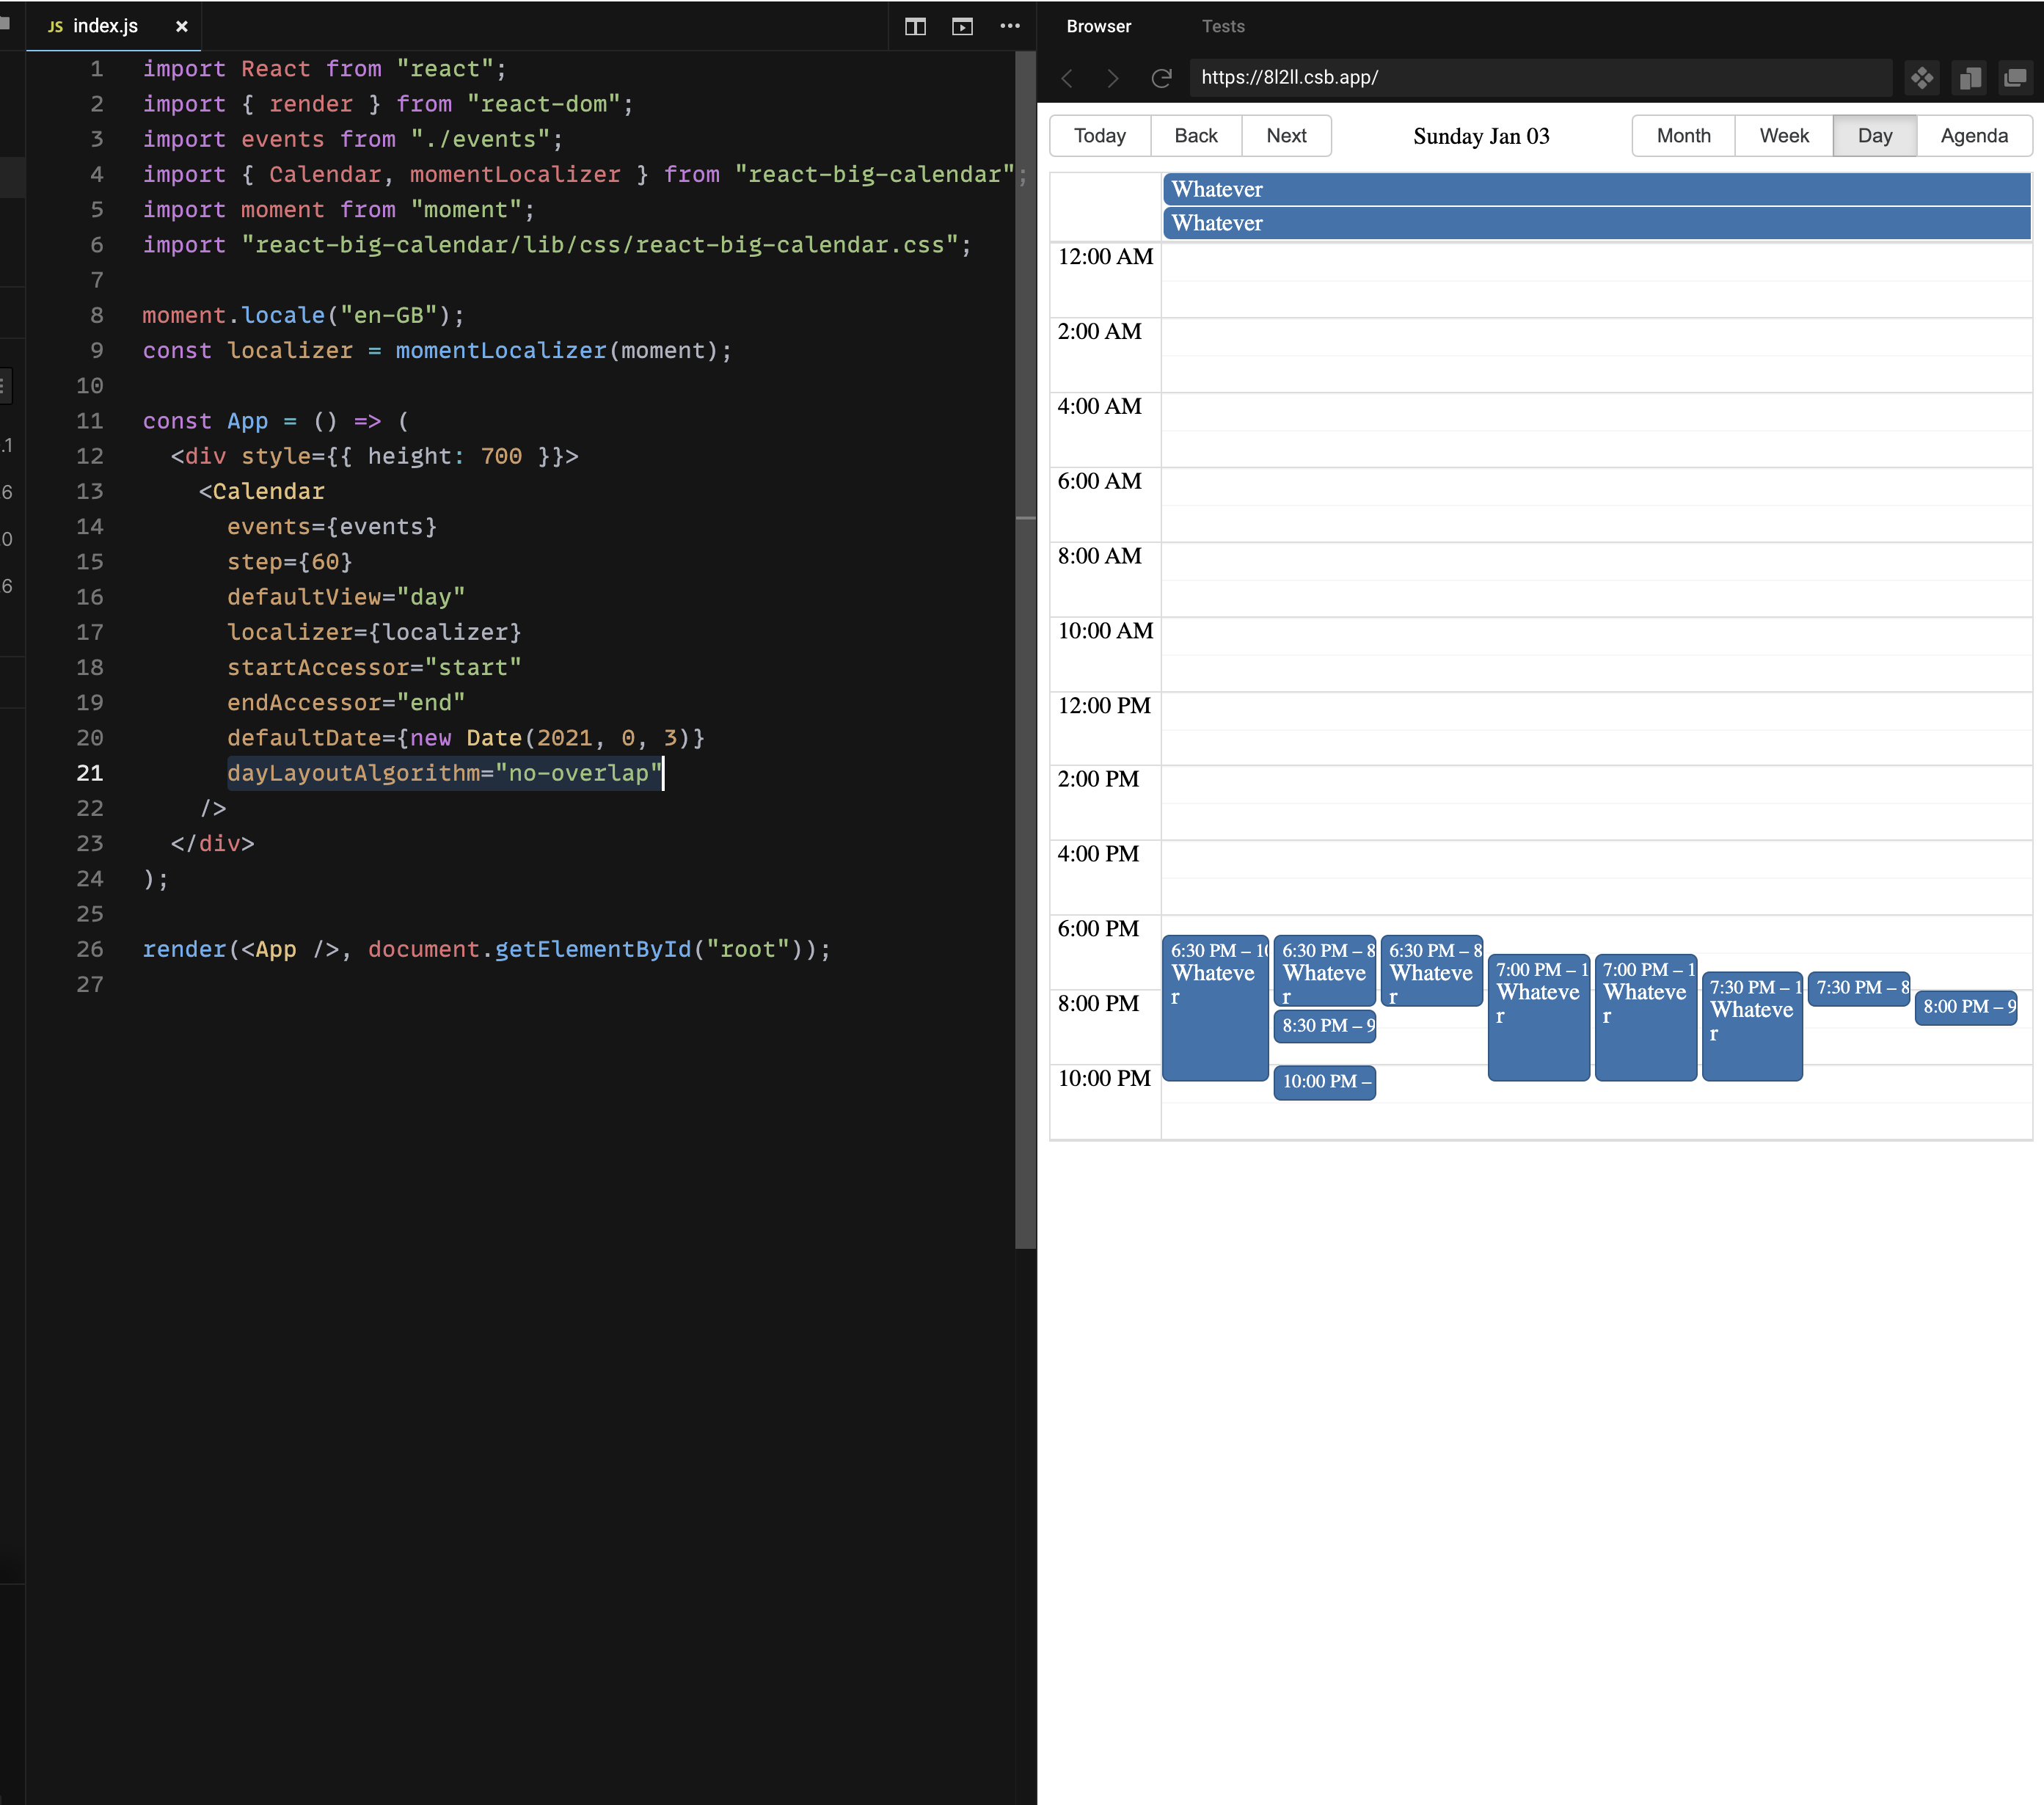Switch calendar to Week view
2044x1805 pixels.
1783,135
